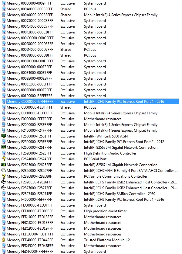This screenshot has height=254, width=182.
Task: Select the Memory 000D0000-000D3FFF entry
Action: pos(90,44)
